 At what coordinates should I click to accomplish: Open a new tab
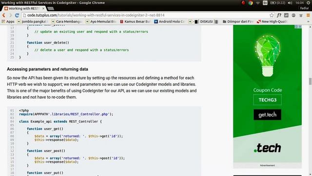(51, 9)
